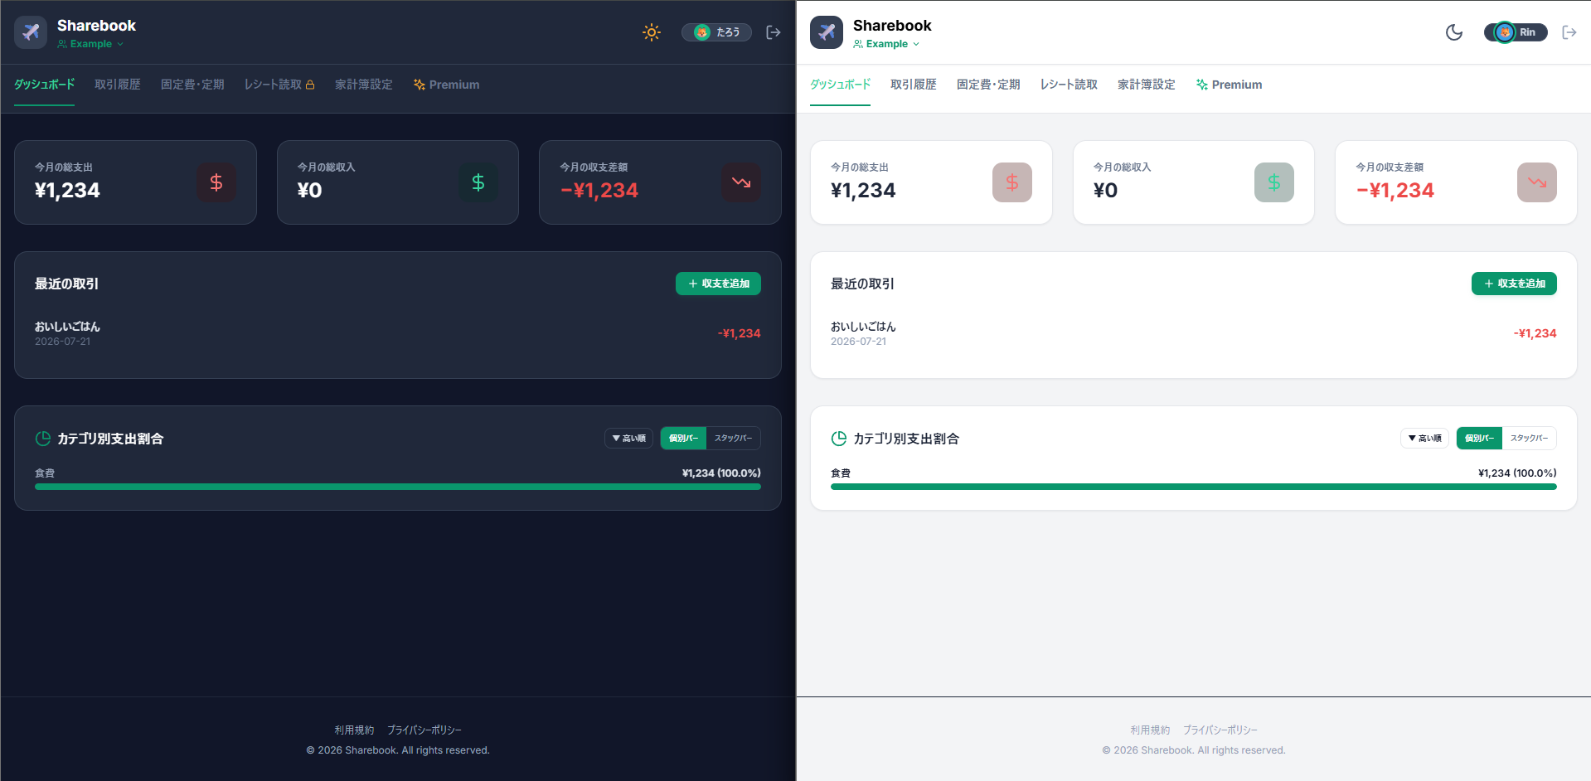Image resolution: width=1591 pixels, height=781 pixels.
Task: Expand the Example dropdown in dark window
Action: [90, 44]
